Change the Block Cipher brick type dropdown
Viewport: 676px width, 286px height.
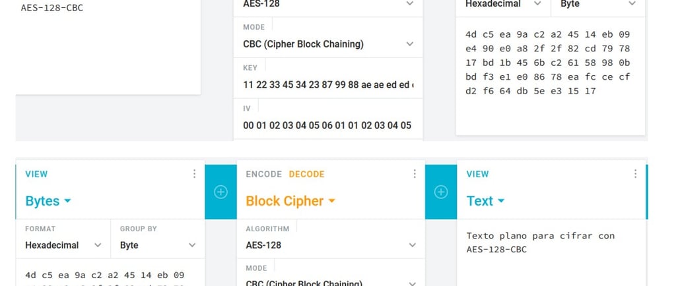pos(290,201)
